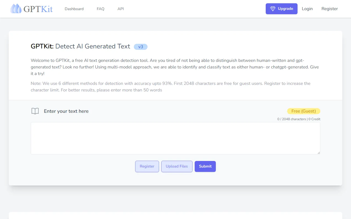Viewport: 351px width, 219px height.
Task: Select the v3 version badge
Action: pyautogui.click(x=141, y=47)
